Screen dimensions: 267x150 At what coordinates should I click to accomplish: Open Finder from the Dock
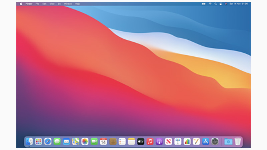pos(29,141)
